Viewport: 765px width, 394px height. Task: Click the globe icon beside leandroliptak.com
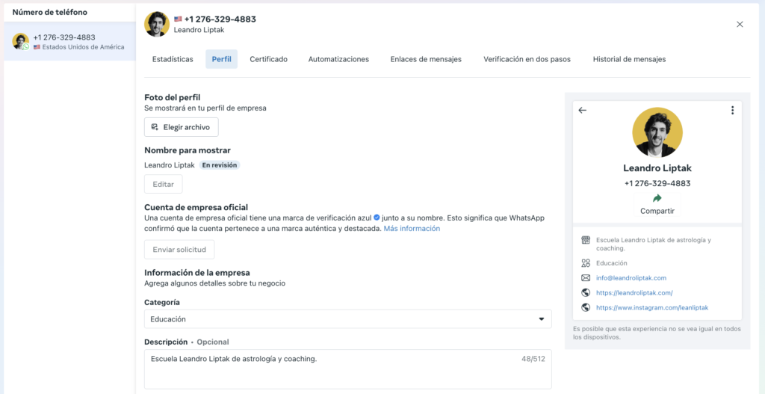click(x=586, y=293)
